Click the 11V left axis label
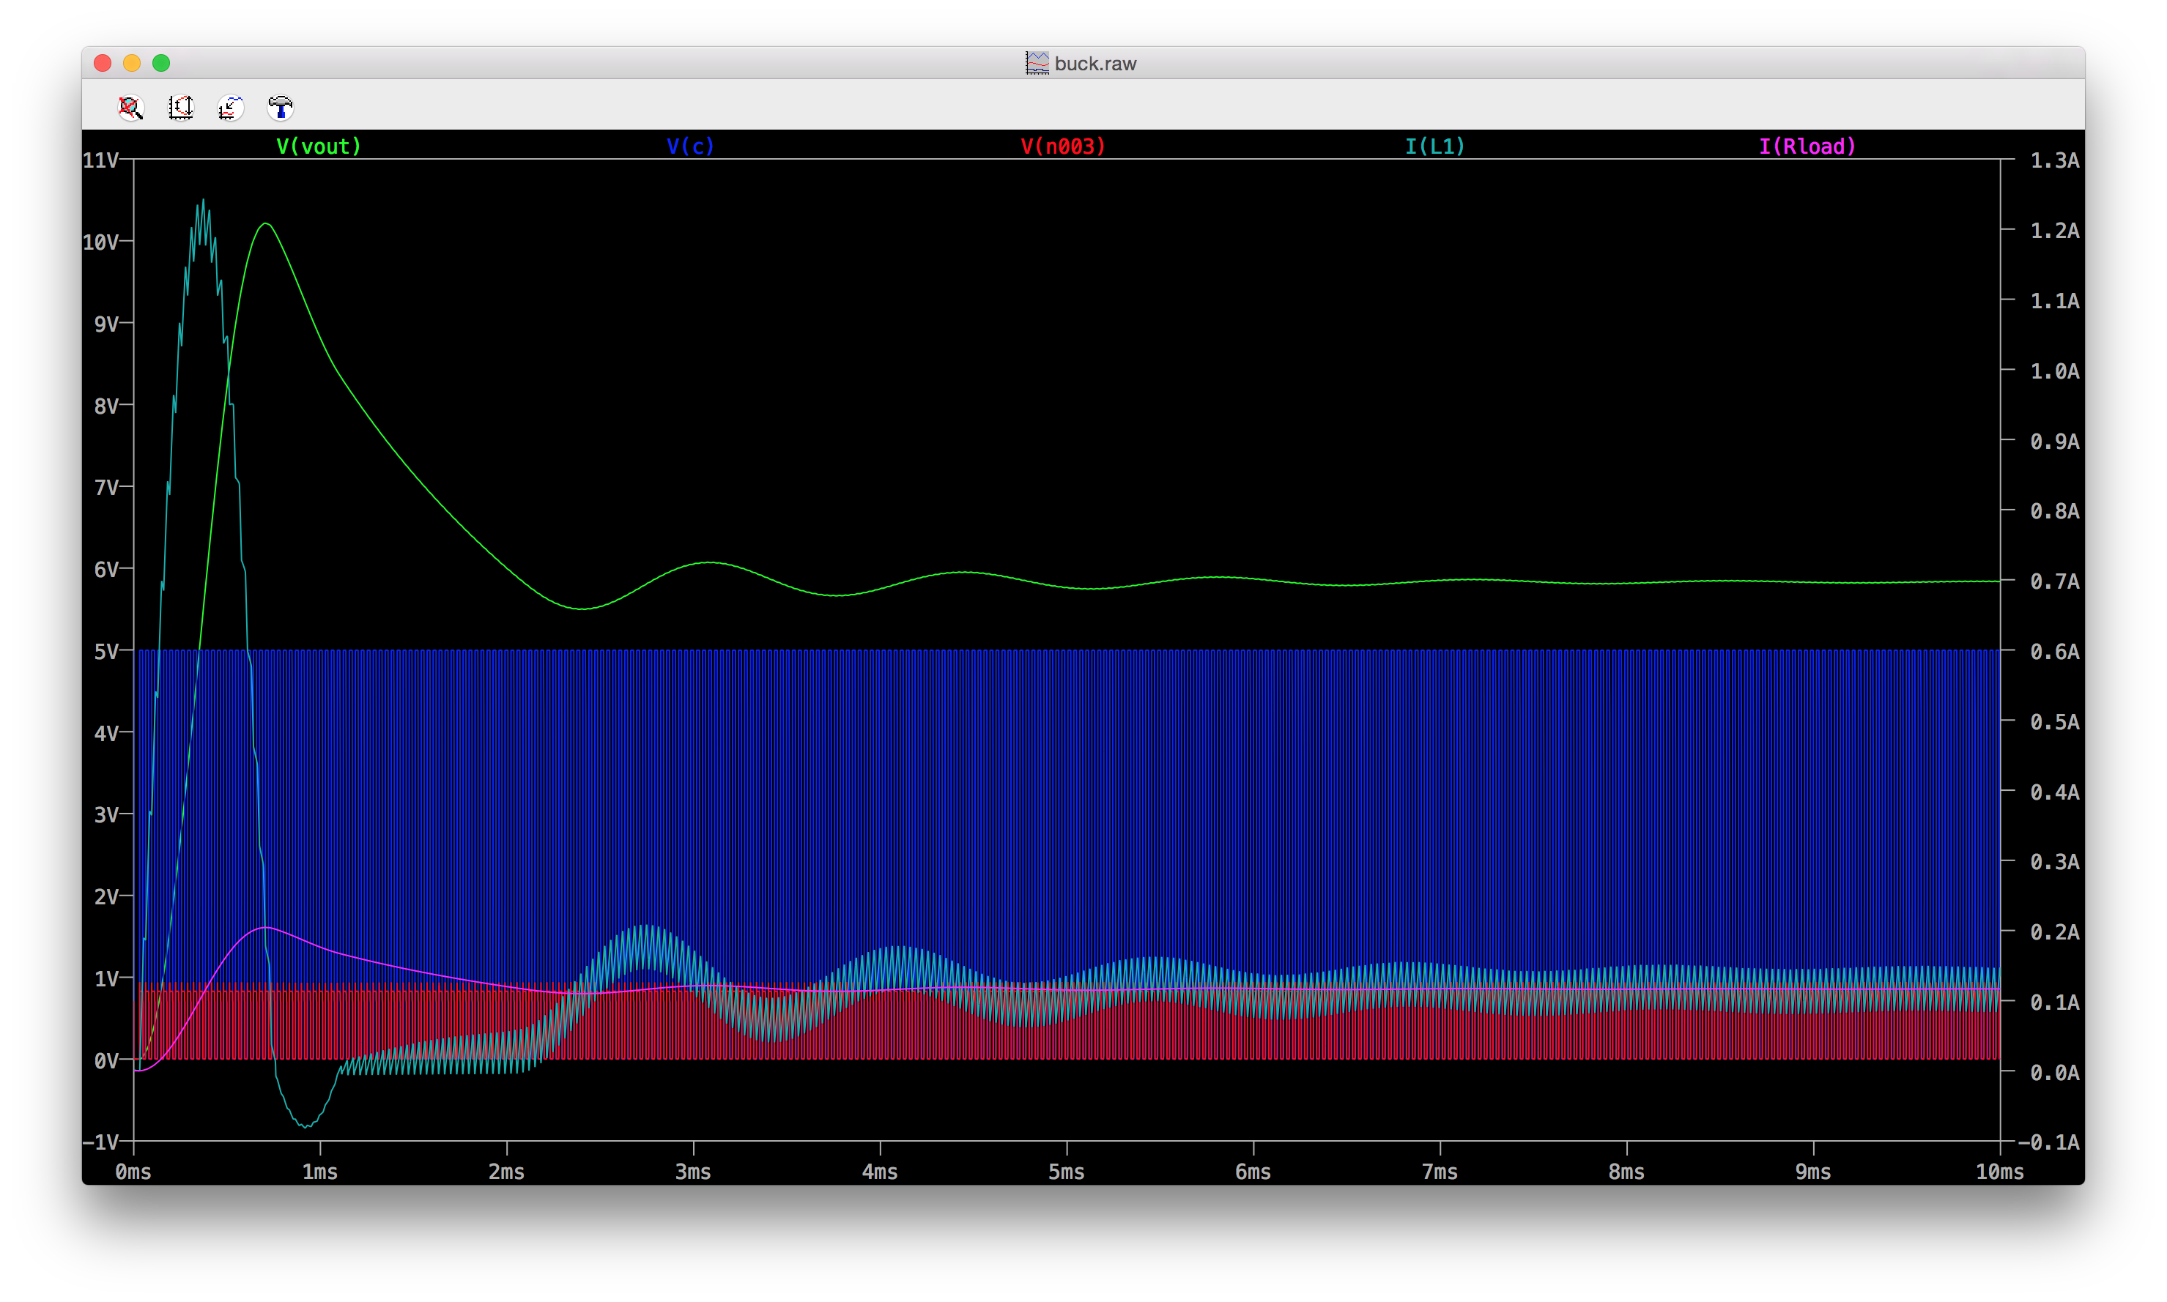Image resolution: width=2167 pixels, height=1302 pixels. click(100, 160)
